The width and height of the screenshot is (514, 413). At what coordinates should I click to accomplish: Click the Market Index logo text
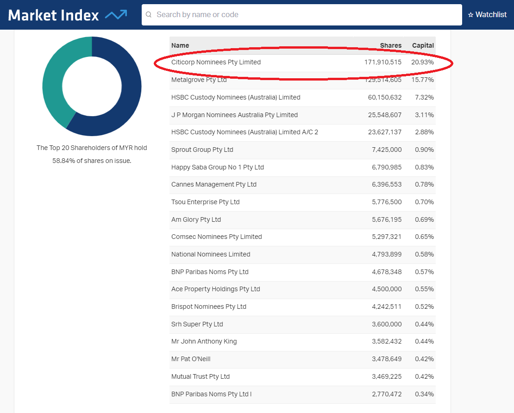pos(54,15)
